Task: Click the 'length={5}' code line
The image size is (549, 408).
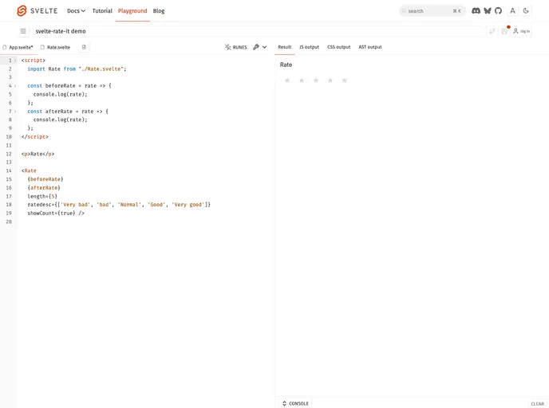Action: tap(42, 196)
